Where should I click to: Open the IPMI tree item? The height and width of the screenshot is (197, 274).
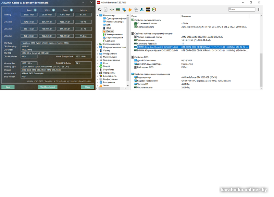coord(107,28)
